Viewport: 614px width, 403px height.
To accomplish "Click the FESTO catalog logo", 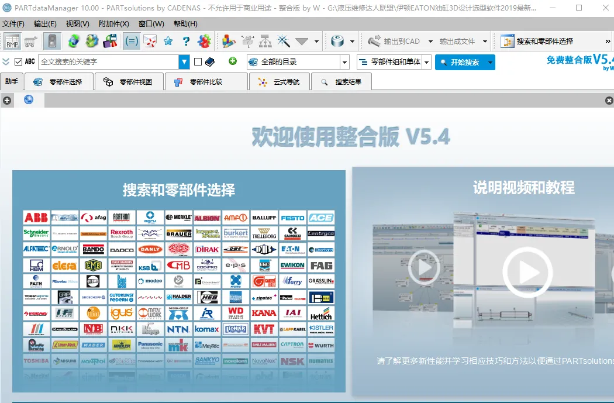I will pos(292,218).
